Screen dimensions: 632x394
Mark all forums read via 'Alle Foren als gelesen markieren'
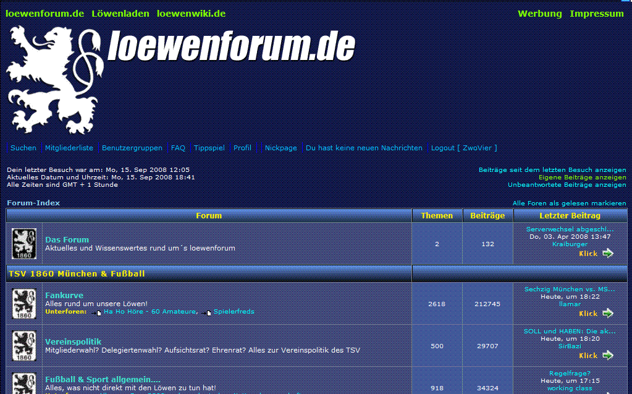(x=569, y=203)
